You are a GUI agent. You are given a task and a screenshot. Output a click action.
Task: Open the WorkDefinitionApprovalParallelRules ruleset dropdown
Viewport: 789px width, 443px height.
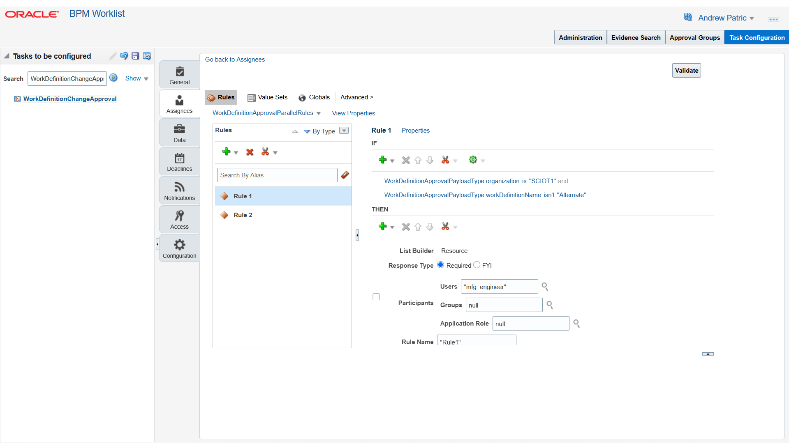[x=319, y=113]
